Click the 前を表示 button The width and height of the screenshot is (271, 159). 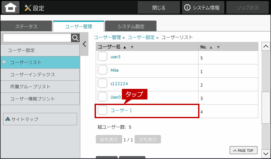coord(109,139)
